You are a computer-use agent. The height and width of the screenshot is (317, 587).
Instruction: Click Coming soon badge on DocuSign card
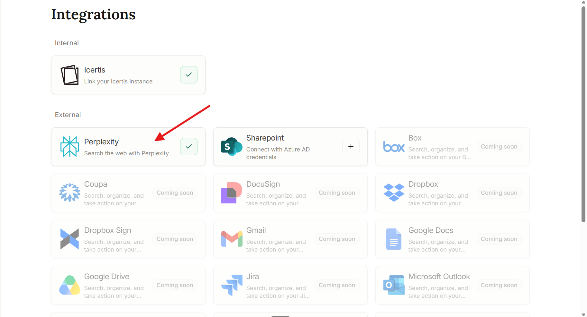(337, 193)
